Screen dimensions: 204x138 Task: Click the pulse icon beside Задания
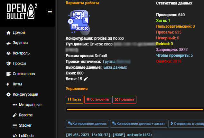point(8,43)
